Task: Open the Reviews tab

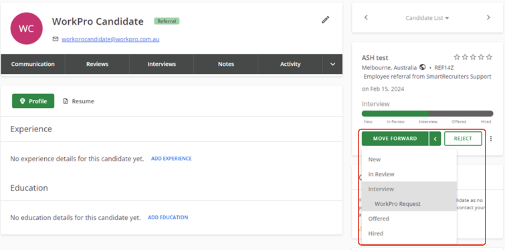Action: (97, 64)
